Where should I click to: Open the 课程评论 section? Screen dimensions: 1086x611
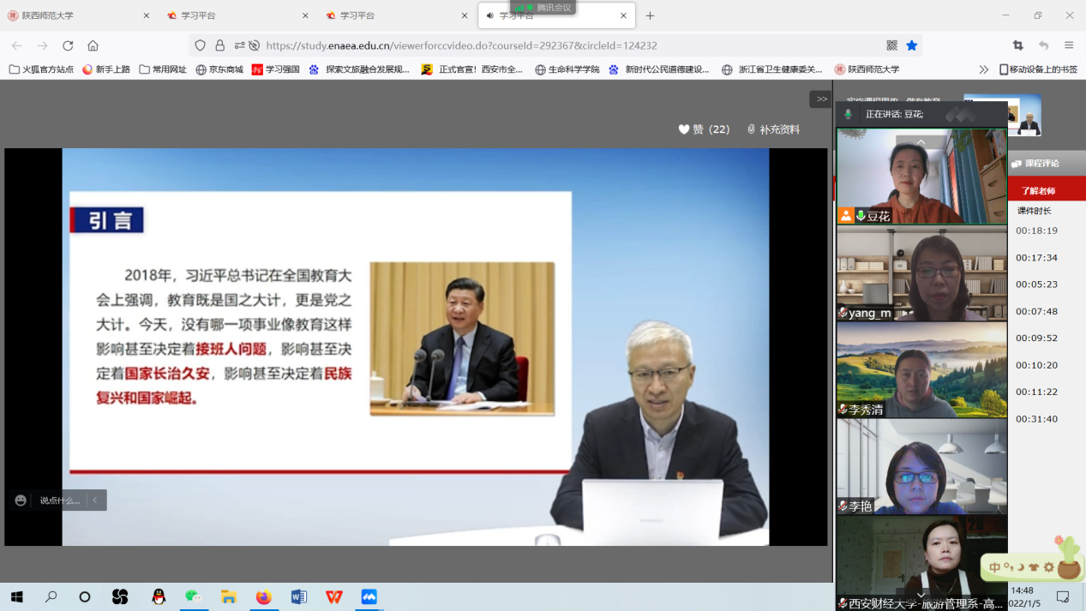[1041, 163]
